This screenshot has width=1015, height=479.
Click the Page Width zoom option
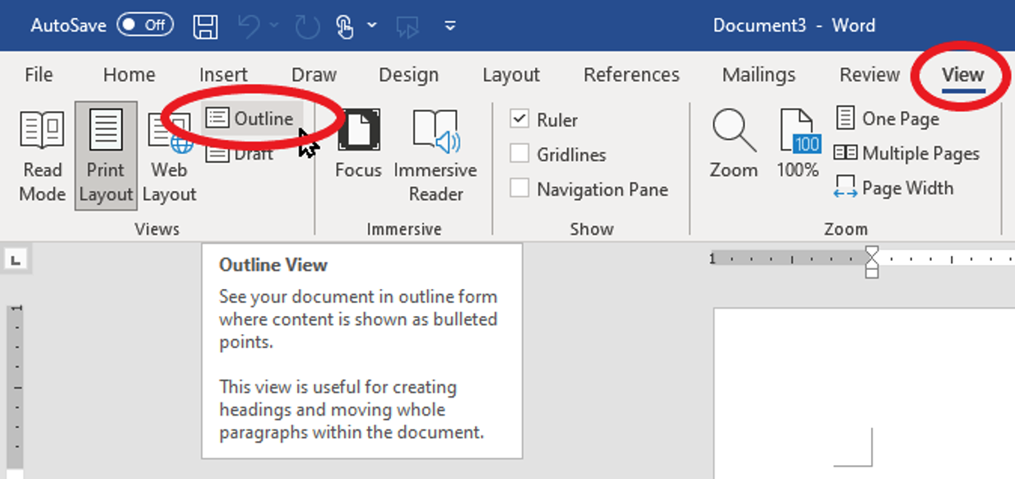893,188
